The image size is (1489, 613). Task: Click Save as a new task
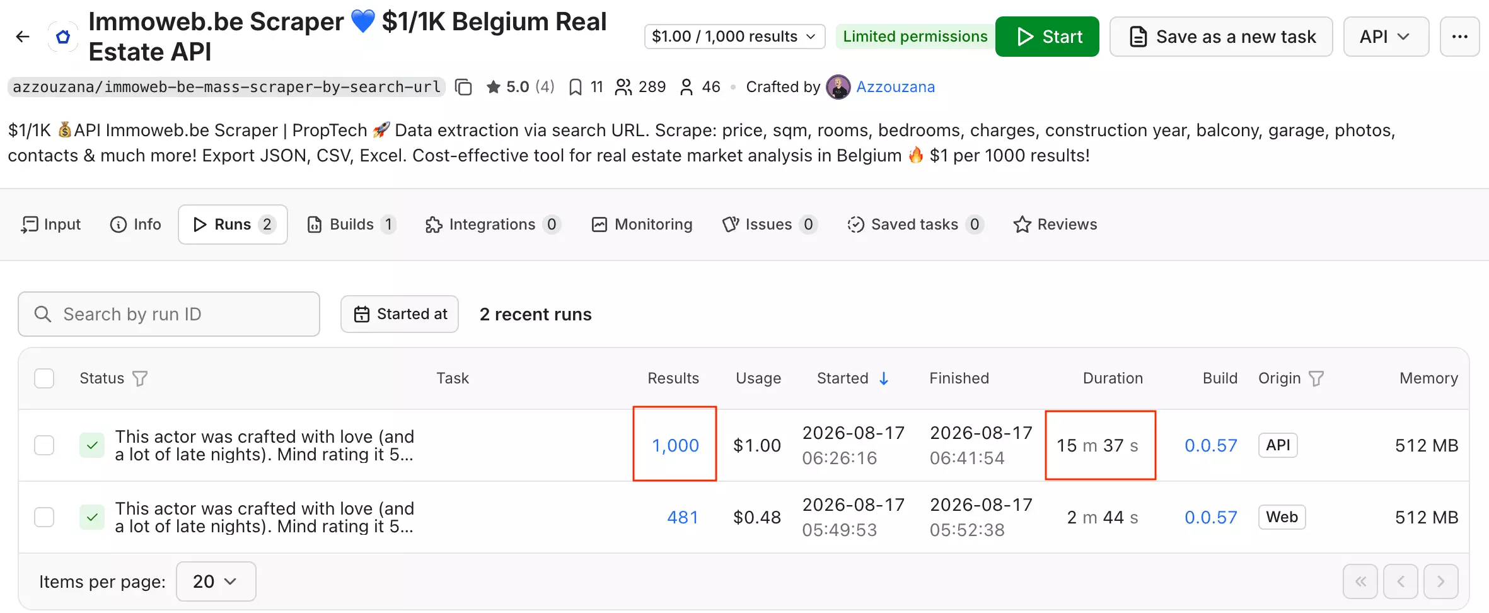[x=1221, y=37]
